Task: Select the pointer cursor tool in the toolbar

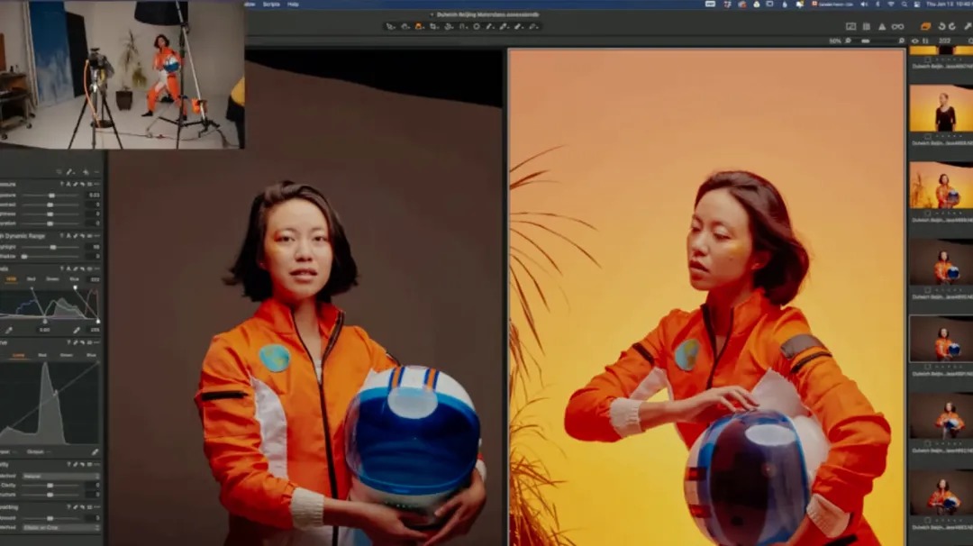Action: click(390, 27)
